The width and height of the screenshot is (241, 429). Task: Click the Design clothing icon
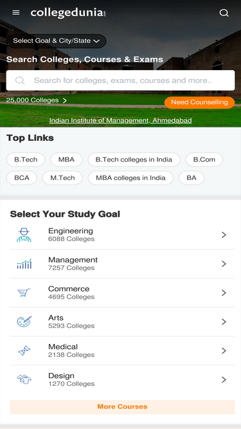tap(24, 379)
